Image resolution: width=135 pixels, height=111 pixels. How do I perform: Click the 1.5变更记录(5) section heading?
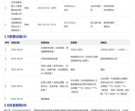pyautogui.click(x=15, y=37)
